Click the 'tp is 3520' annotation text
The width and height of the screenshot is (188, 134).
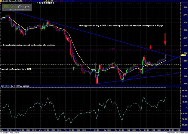coord(27,69)
